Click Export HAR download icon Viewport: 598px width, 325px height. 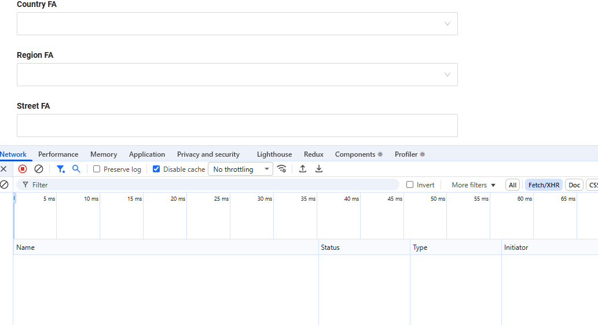point(319,169)
